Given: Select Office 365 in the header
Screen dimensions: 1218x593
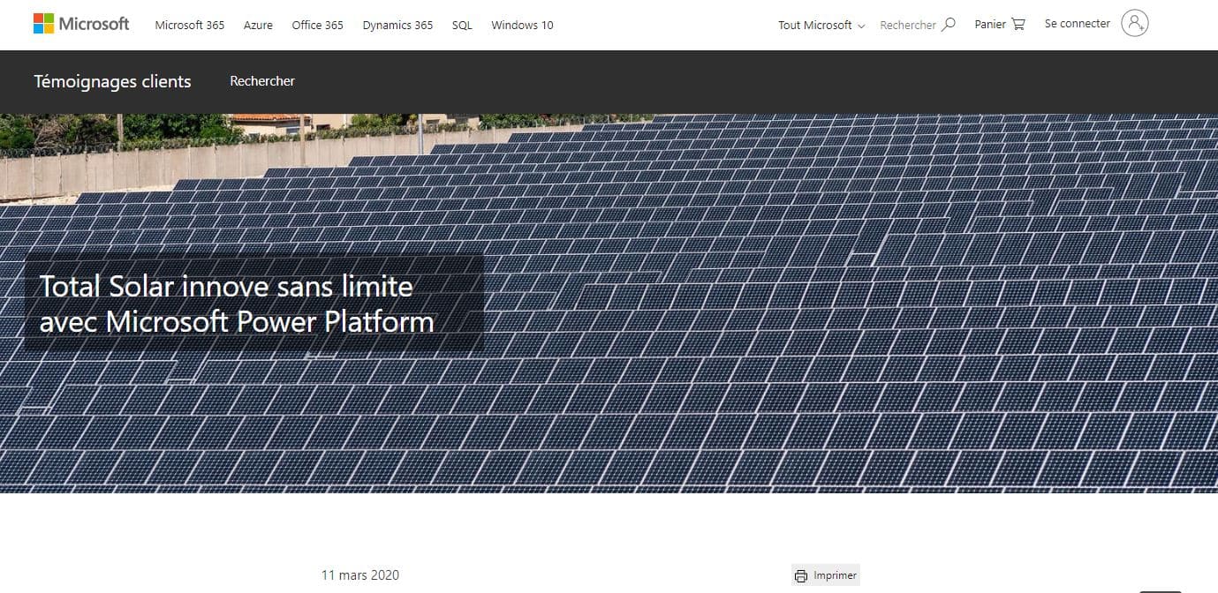Looking at the screenshot, I should pyautogui.click(x=317, y=25).
